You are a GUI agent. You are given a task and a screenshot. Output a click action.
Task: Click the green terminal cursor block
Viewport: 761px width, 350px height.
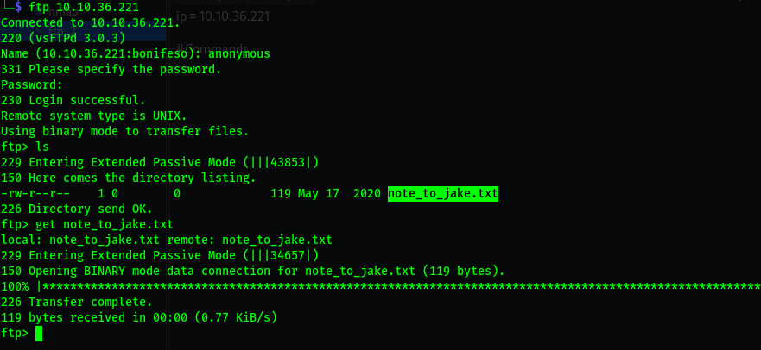coord(39,334)
